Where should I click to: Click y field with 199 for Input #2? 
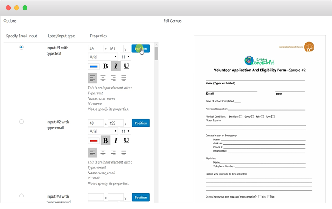115,123
